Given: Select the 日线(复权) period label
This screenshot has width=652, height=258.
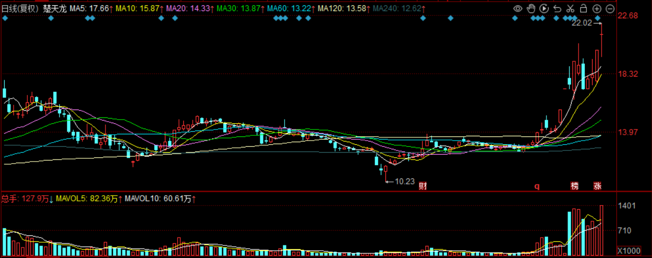Looking at the screenshot, I should [20, 9].
